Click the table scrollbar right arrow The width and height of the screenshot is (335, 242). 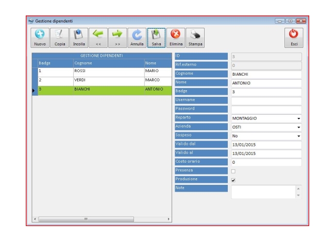(x=169, y=219)
